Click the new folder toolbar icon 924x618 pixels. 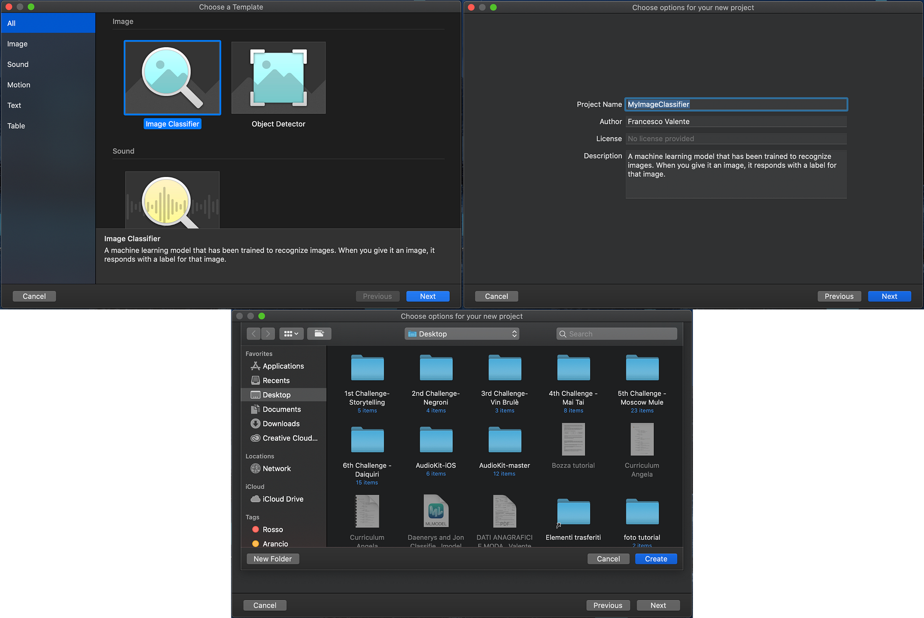point(319,333)
